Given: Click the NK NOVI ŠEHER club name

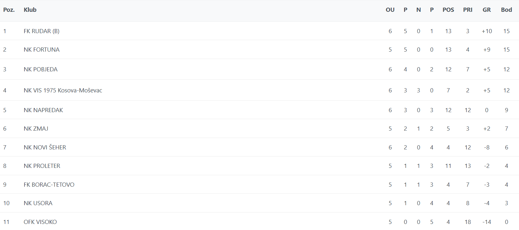Looking at the screenshot, I should [45, 147].
